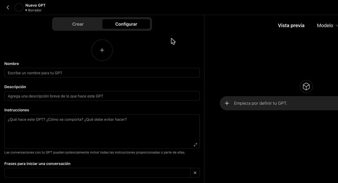Focus the Nombre input field
338x183 pixels.
coord(102,73)
